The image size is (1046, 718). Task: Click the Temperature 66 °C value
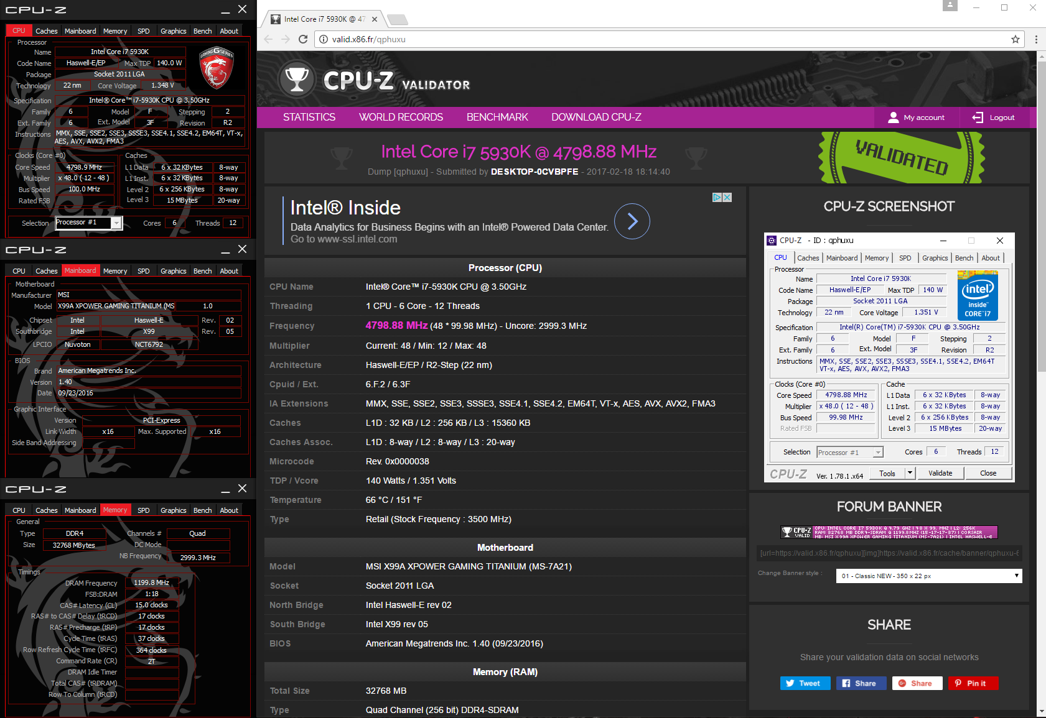click(x=393, y=500)
